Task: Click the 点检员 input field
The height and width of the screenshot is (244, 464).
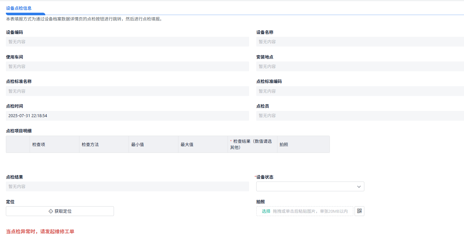Action: (360, 115)
